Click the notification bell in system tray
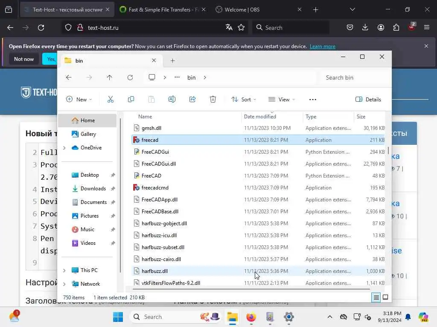 pos(408,317)
